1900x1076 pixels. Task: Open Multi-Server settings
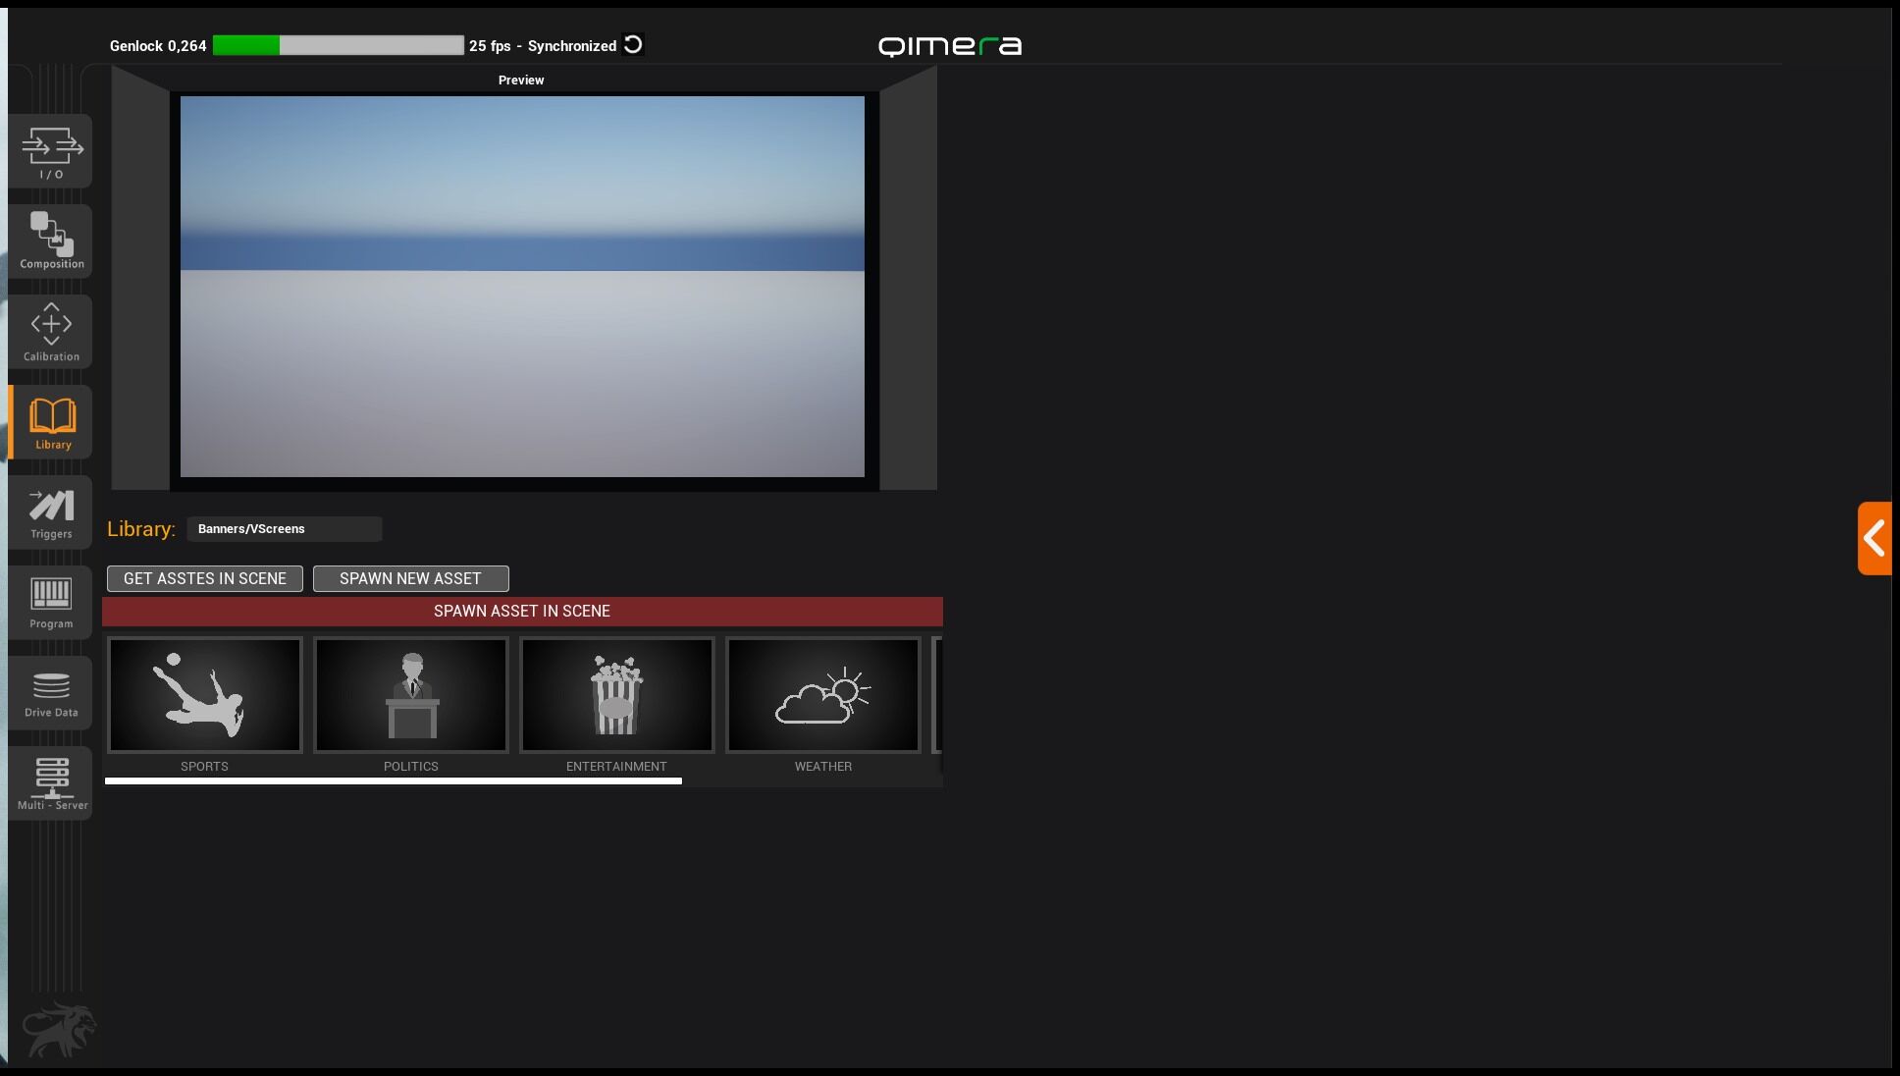click(52, 783)
